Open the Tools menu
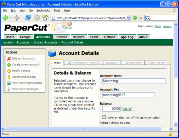 point(57,11)
